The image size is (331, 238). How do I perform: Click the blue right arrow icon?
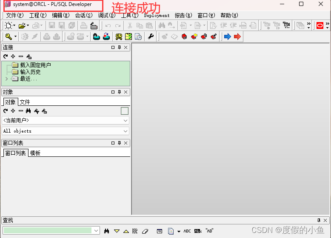pyautogui.click(x=227, y=37)
